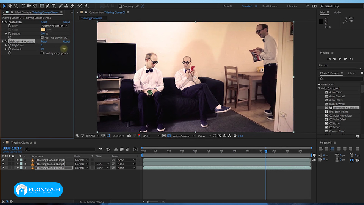The width and height of the screenshot is (364, 205).
Task: Select the Pan Behind anchor point tool
Action: [35, 6]
